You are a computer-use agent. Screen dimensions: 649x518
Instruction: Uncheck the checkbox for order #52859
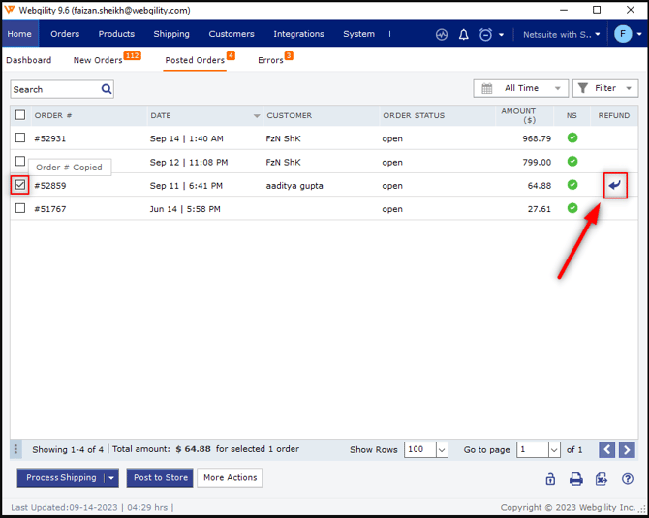coord(20,185)
